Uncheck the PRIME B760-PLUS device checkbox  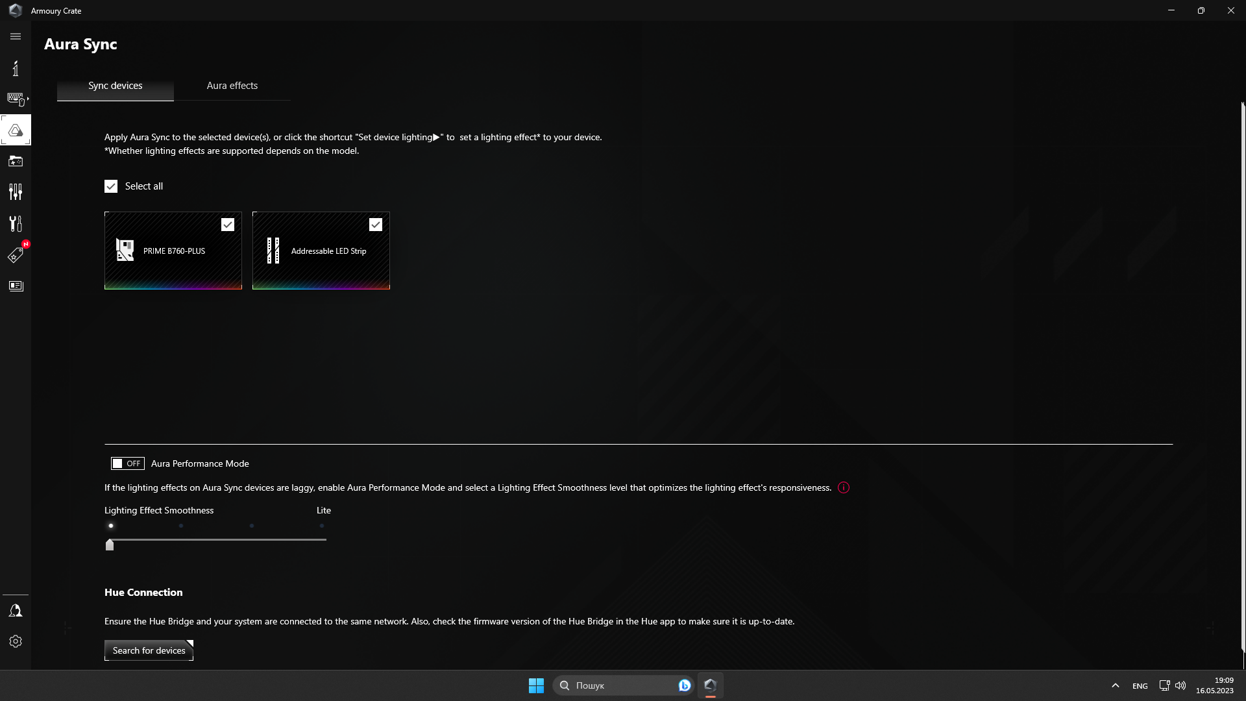228,224
